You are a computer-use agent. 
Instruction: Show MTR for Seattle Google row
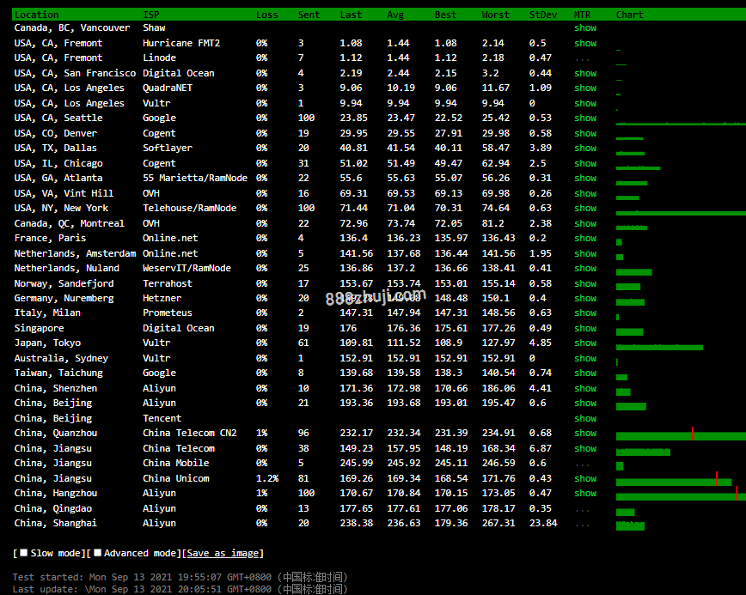point(585,118)
